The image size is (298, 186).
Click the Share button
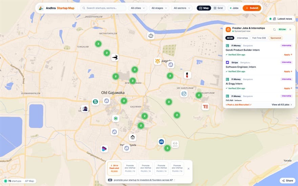pyautogui.click(x=288, y=181)
